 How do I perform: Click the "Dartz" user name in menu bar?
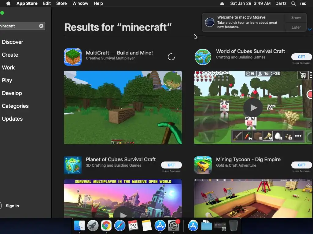click(x=281, y=3)
